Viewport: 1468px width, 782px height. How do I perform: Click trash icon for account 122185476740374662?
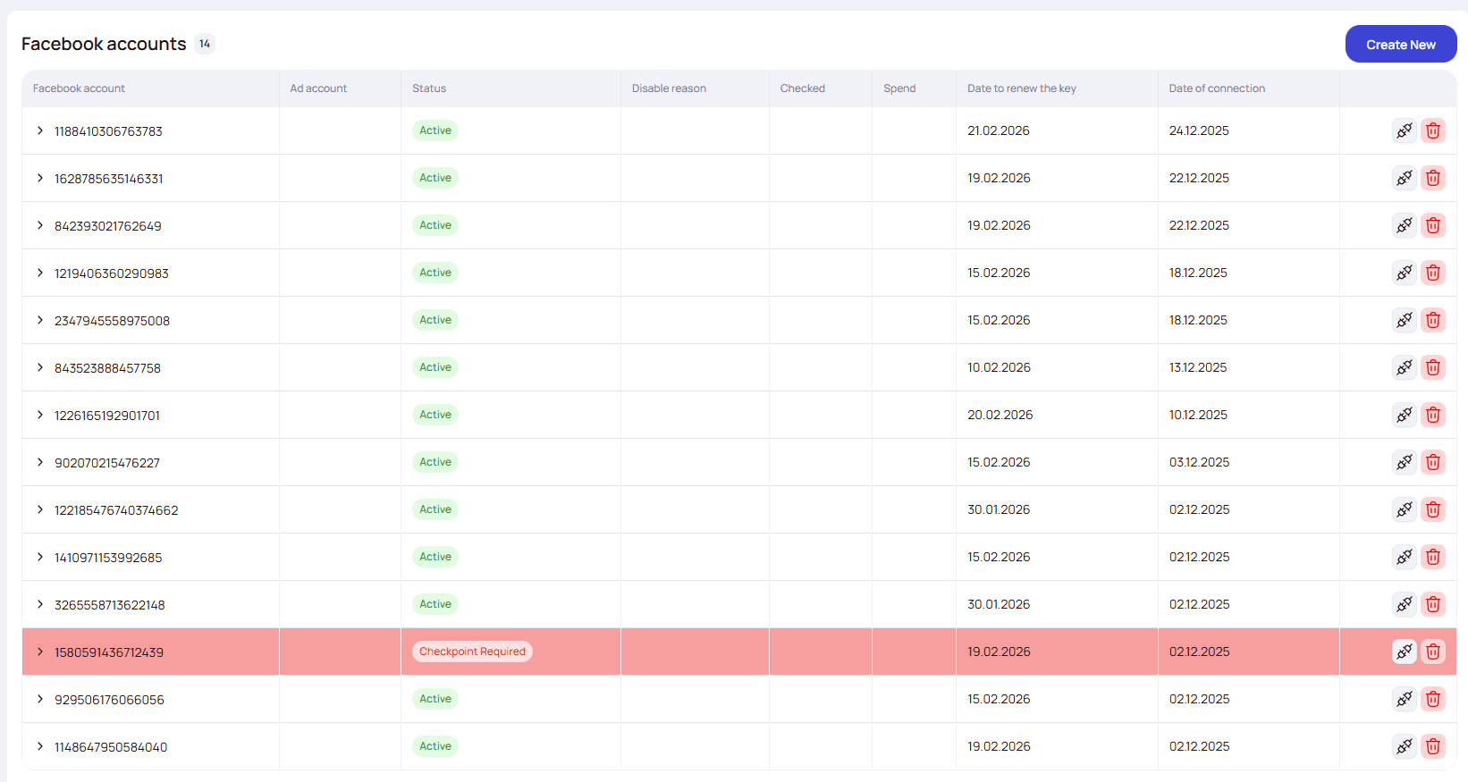click(1433, 509)
